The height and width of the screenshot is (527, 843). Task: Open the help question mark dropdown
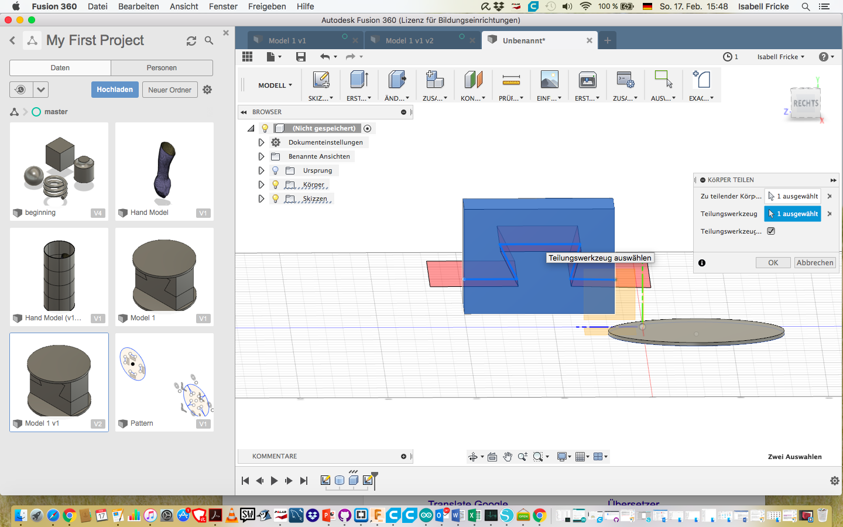point(826,57)
